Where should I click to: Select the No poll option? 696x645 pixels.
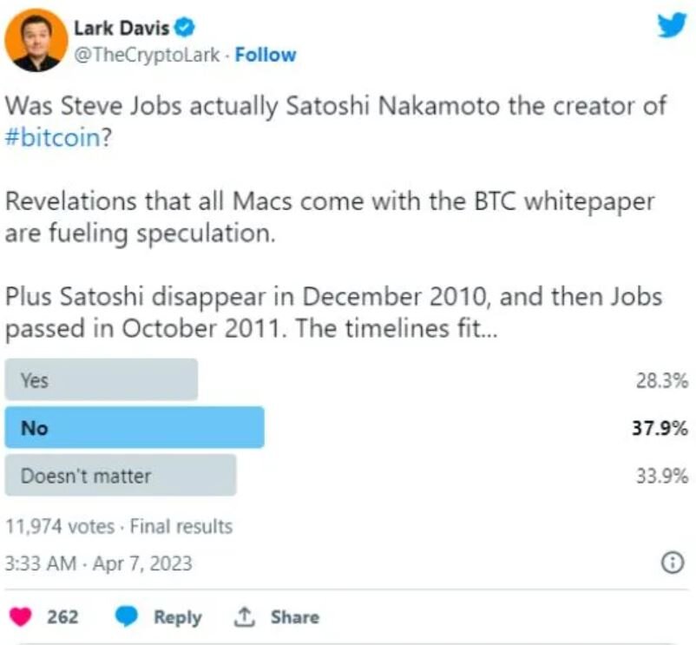point(135,428)
